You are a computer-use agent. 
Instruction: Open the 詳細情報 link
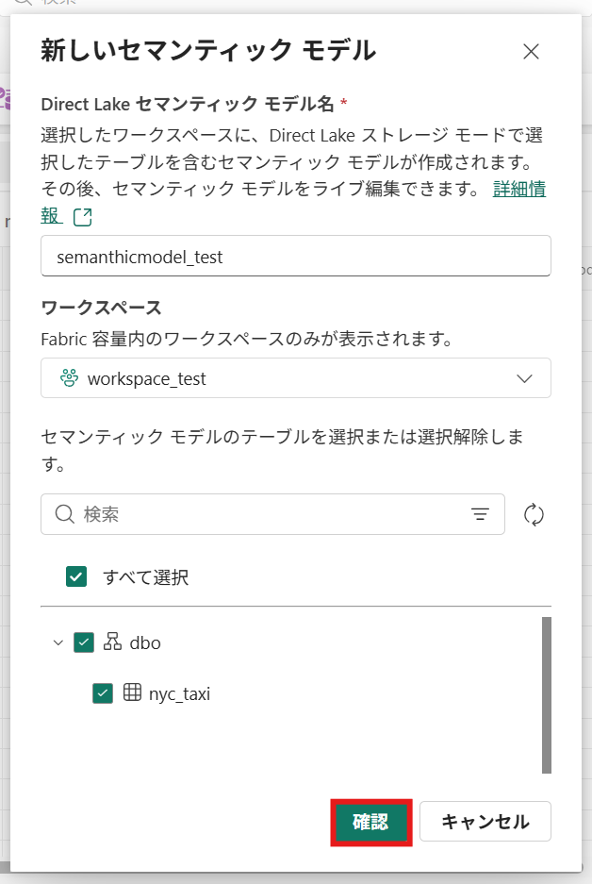point(519,190)
